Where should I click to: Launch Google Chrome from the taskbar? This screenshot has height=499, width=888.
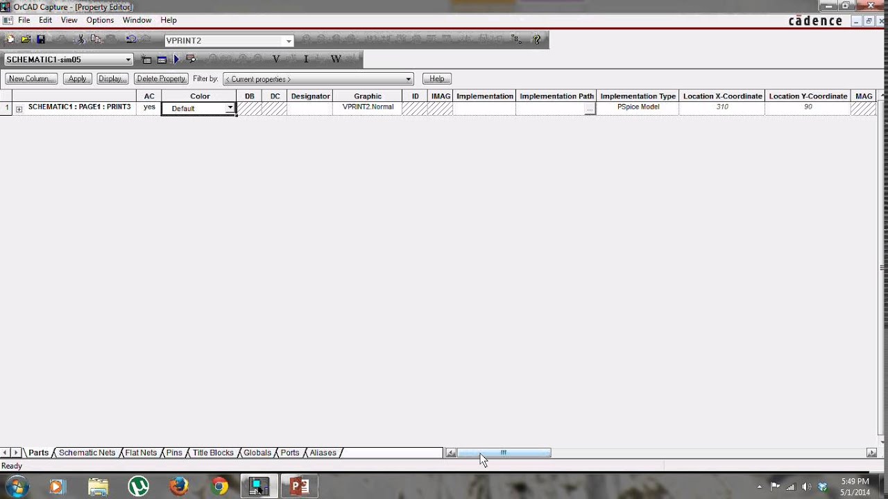click(x=219, y=487)
